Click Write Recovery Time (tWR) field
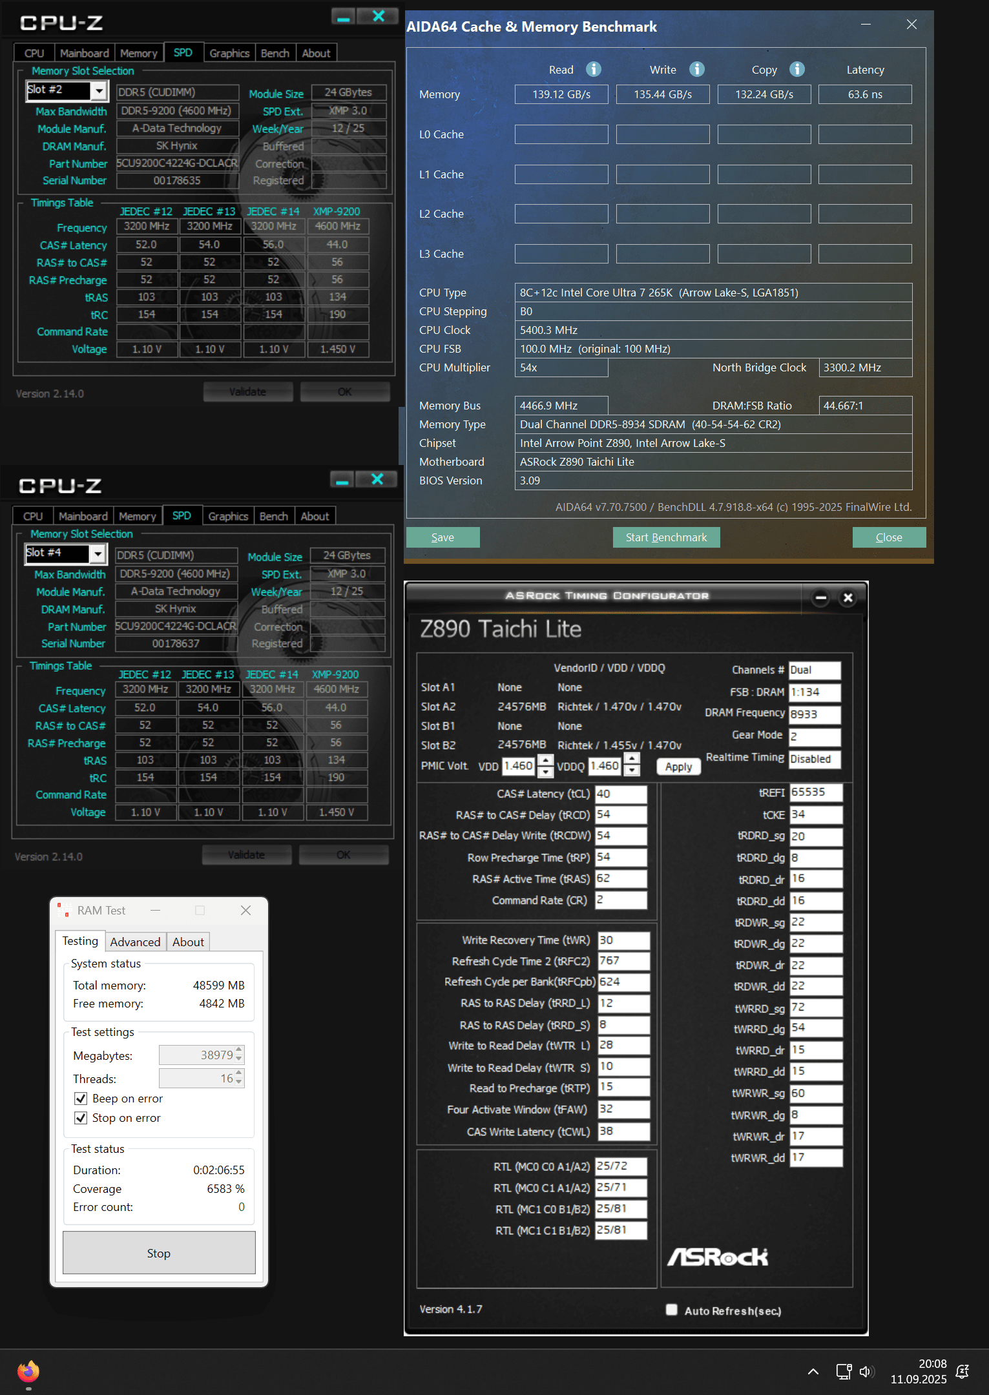989x1395 pixels. pyautogui.click(x=623, y=940)
